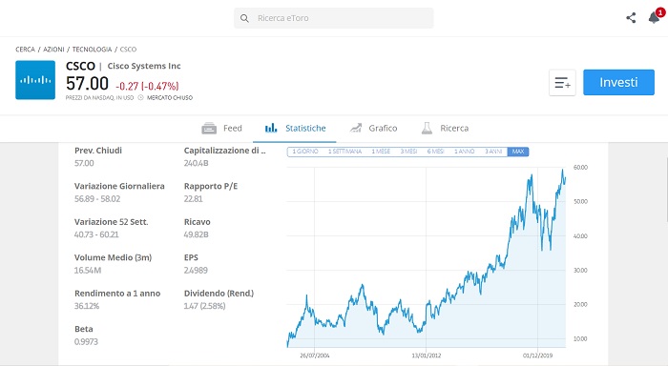
Task: Click chart date label 01/12/2019
Action: click(537, 356)
